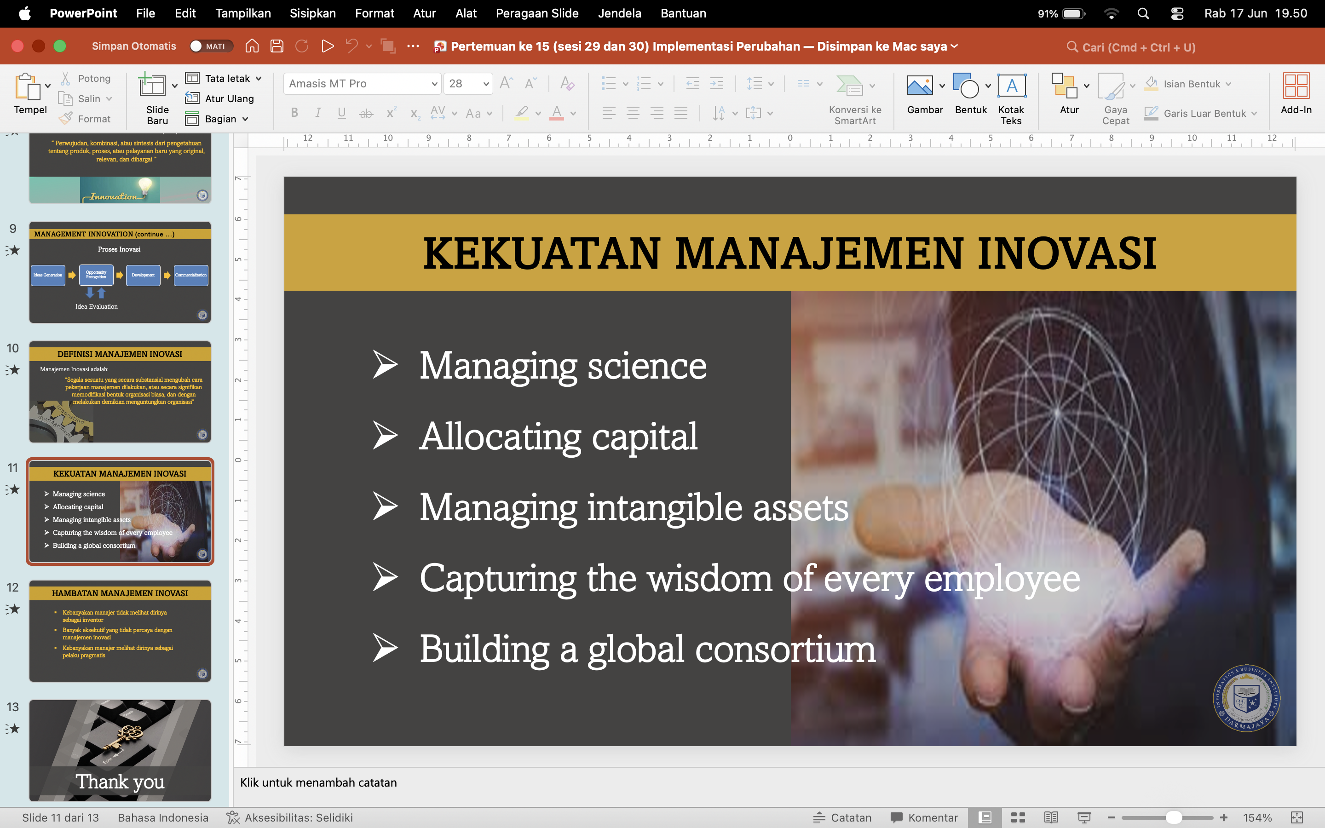Insert a picture with Gambar icon
The height and width of the screenshot is (828, 1325).
(x=919, y=86)
